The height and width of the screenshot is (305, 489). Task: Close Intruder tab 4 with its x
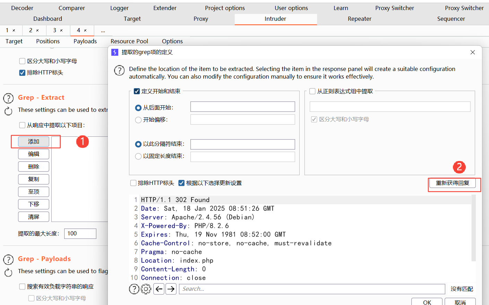pos(85,30)
